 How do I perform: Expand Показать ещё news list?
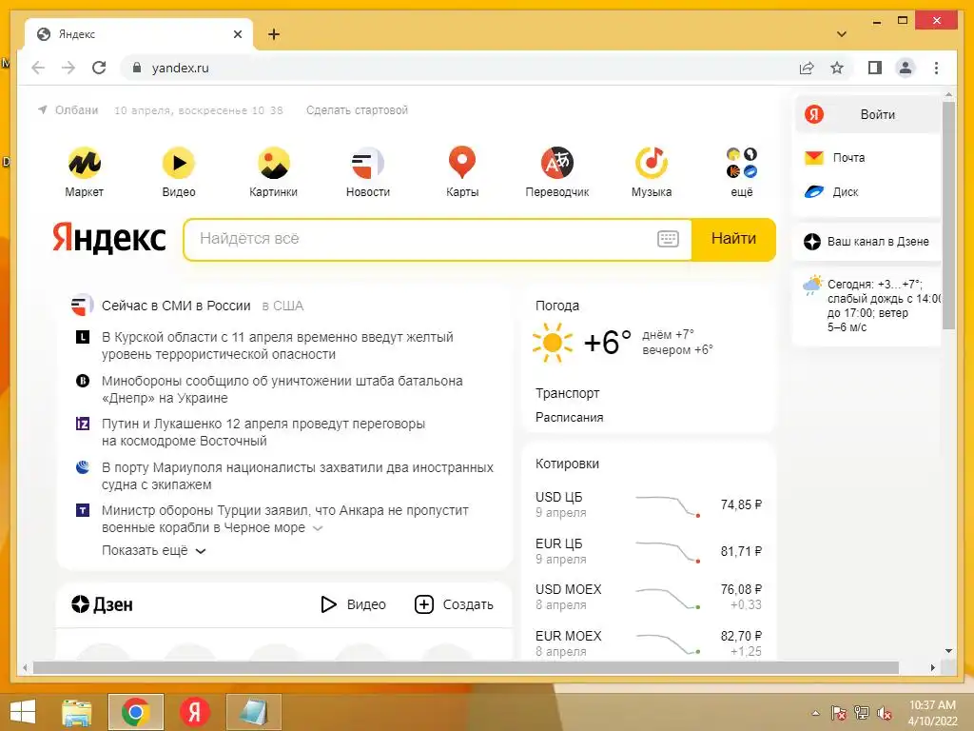153,551
